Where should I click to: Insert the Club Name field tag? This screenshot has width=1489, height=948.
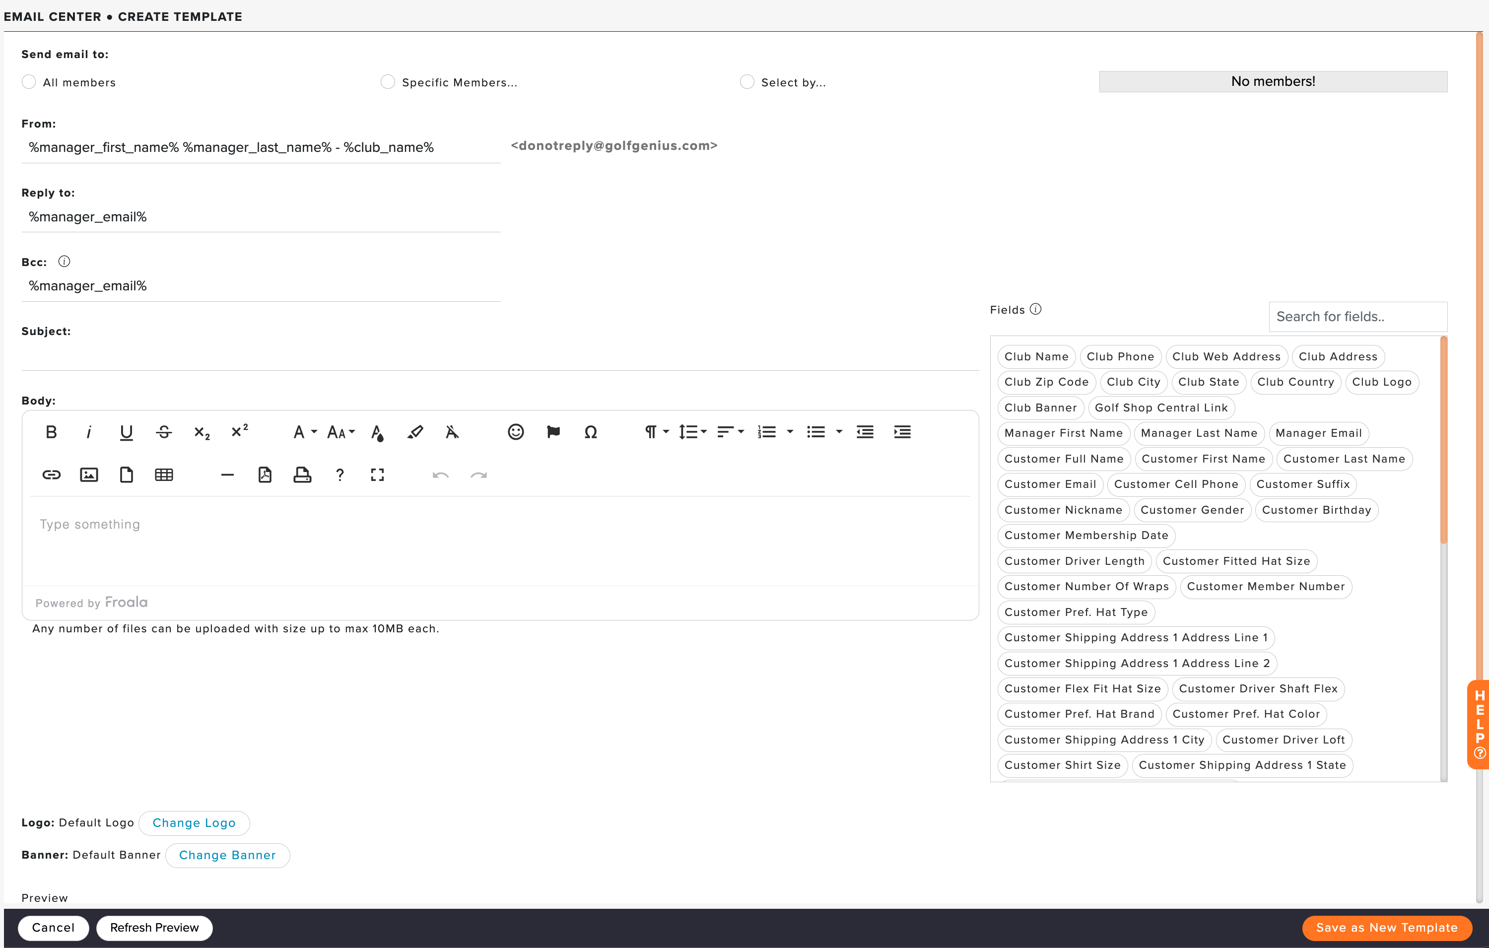[1036, 357]
